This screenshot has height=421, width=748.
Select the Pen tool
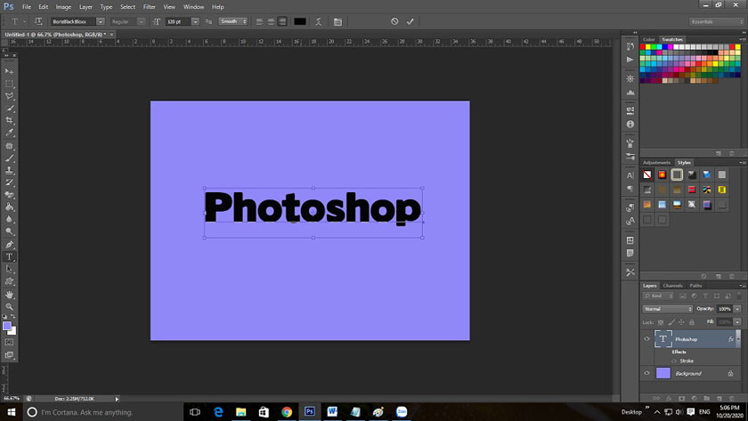pos(9,245)
